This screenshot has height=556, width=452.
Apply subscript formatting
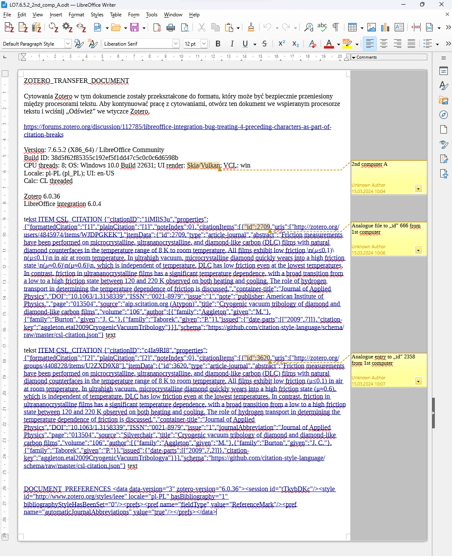(295, 44)
